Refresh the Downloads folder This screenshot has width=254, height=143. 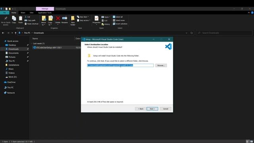click(192, 33)
